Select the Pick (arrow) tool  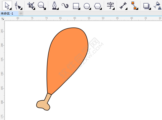pyautogui.click(x=7, y=6)
